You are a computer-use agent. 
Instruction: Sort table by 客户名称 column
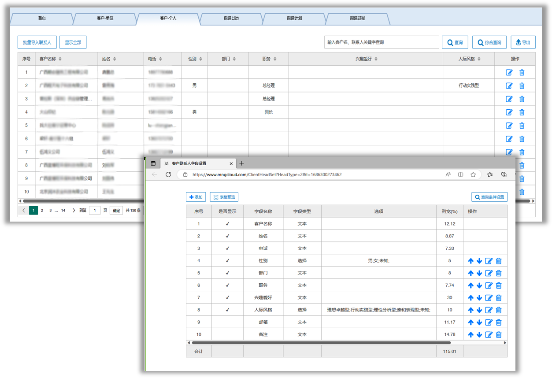60,59
